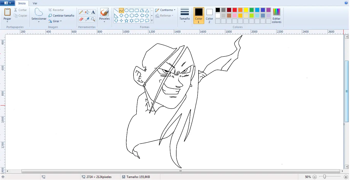The width and height of the screenshot is (350, 180).
Task: Switch to the Ver tab
Action: (x=35, y=3)
